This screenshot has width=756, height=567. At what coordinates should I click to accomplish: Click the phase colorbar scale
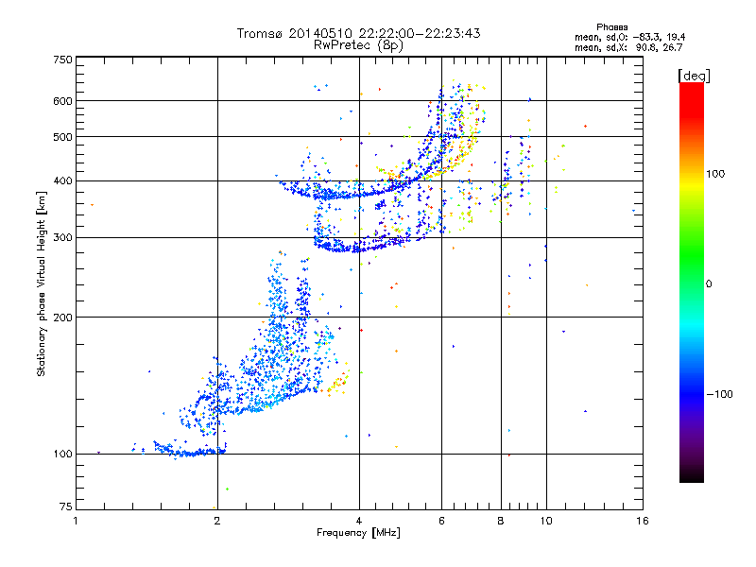point(692,282)
